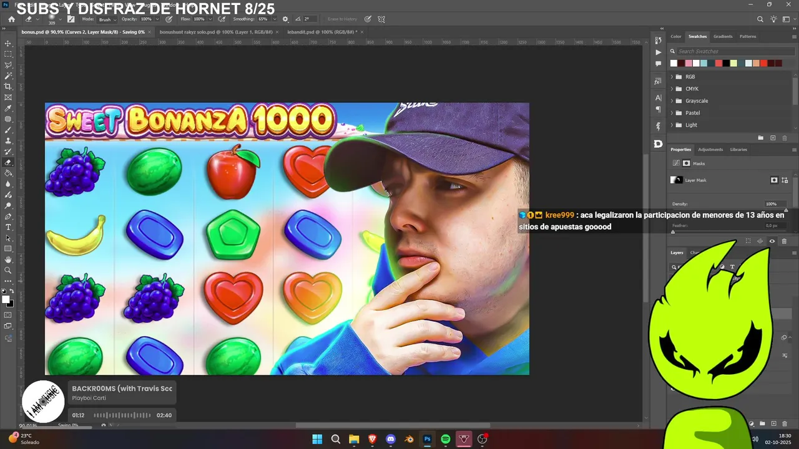Expand the Grayscale swatch folder
Screen dimensions: 799x449
point(672,100)
